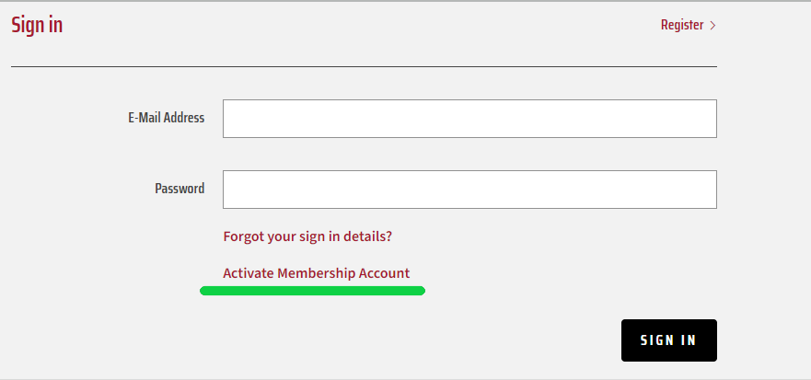The image size is (811, 380).
Task: Click the Password field label
Action: pos(180,189)
